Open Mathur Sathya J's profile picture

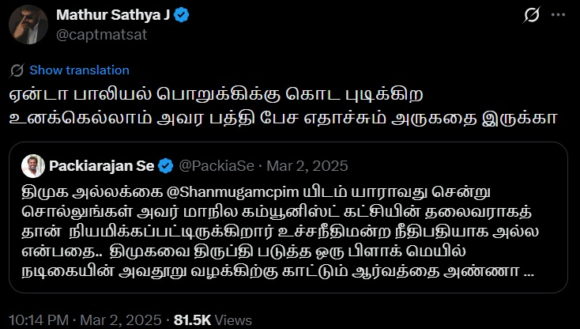28,25
